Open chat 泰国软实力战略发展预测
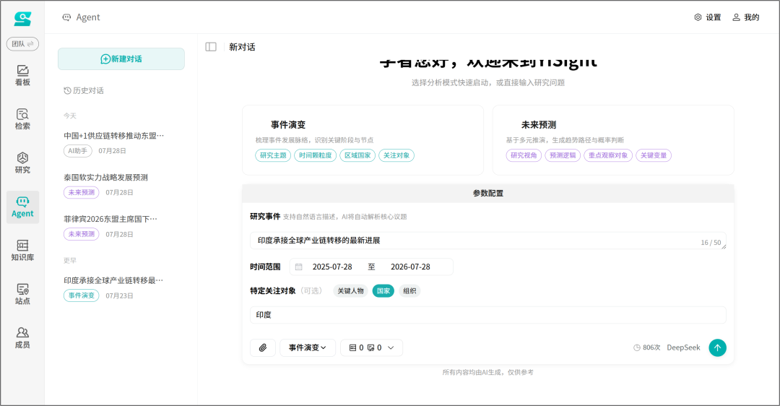Screen dimensions: 780x406 105,177
